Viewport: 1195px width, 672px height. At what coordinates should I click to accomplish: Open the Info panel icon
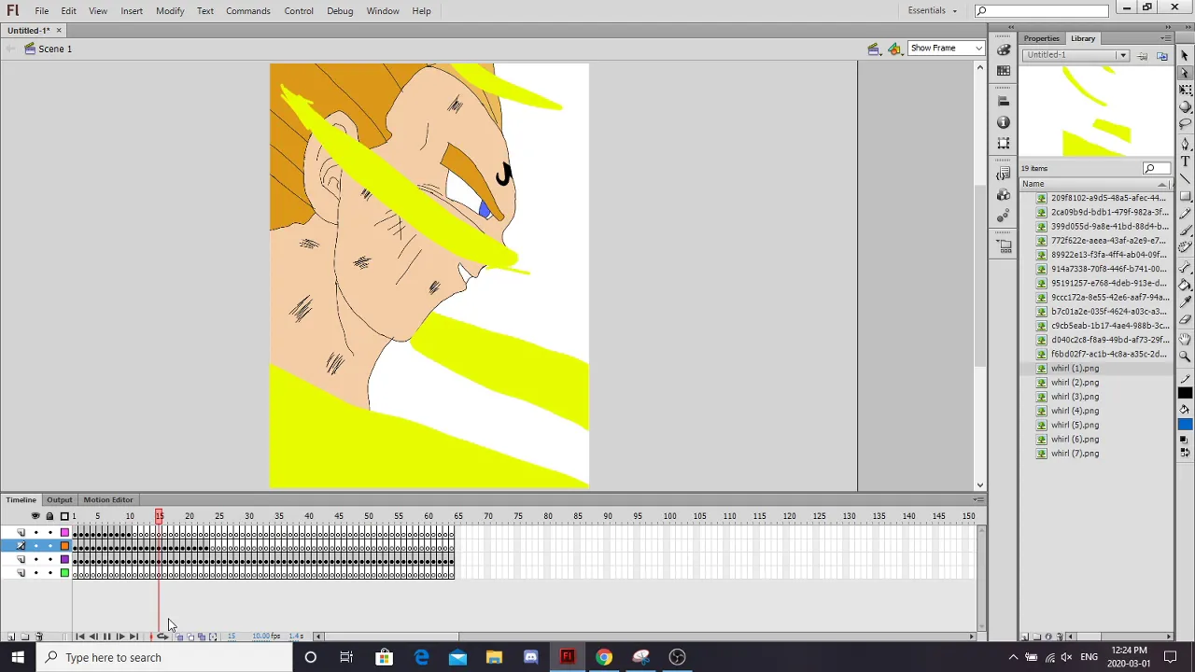click(1004, 122)
